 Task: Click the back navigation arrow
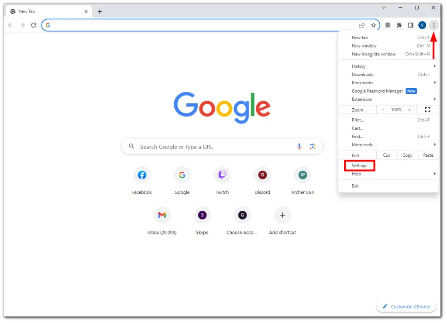(x=10, y=25)
